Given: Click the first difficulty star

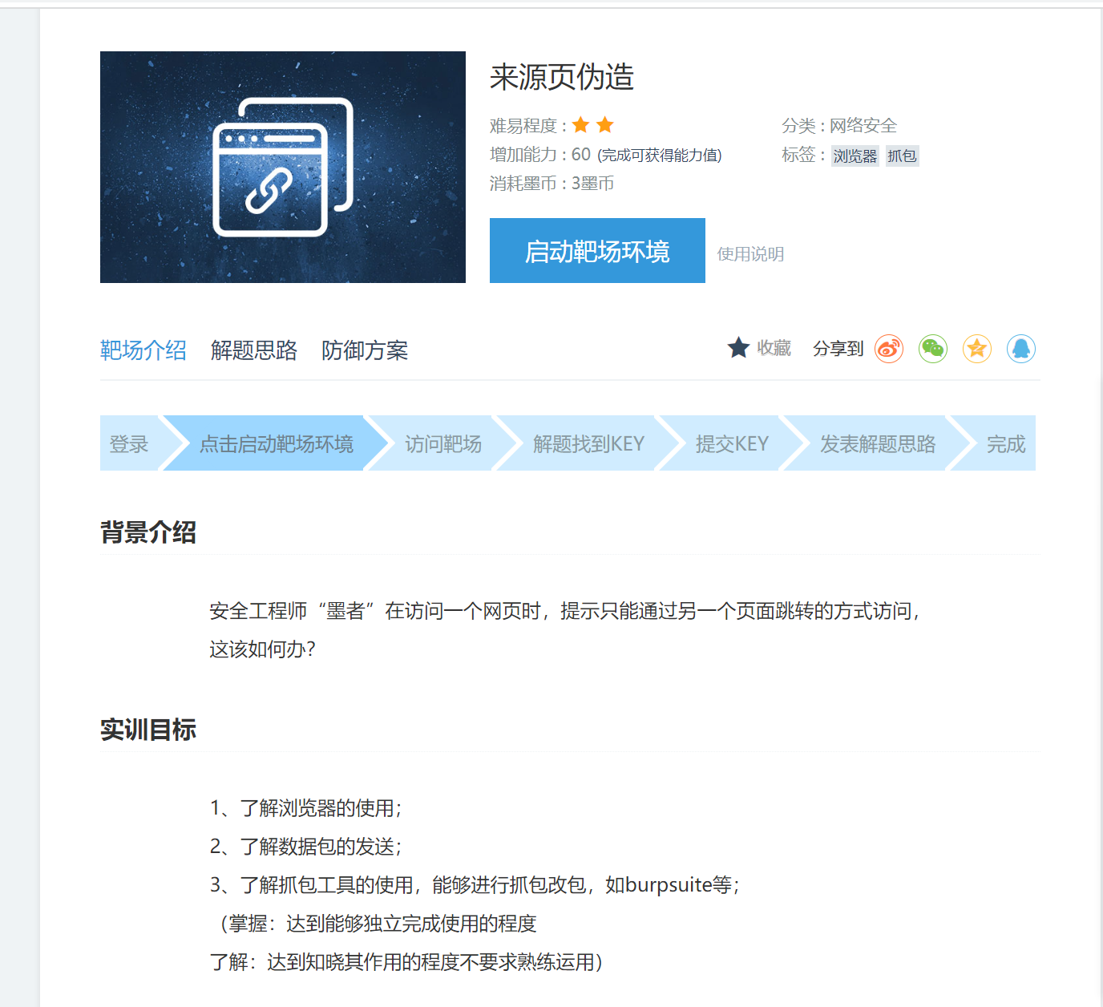Looking at the screenshot, I should pyautogui.click(x=581, y=125).
